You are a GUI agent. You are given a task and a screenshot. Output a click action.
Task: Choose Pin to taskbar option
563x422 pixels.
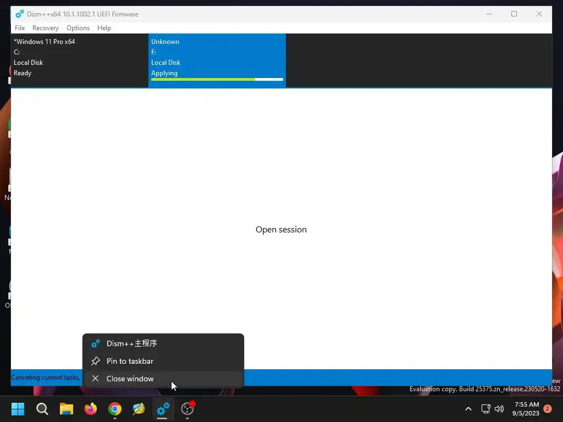(x=163, y=361)
